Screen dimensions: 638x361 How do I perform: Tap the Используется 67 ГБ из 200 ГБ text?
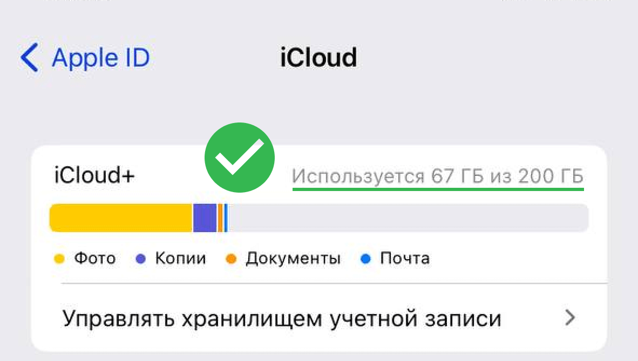(x=438, y=175)
